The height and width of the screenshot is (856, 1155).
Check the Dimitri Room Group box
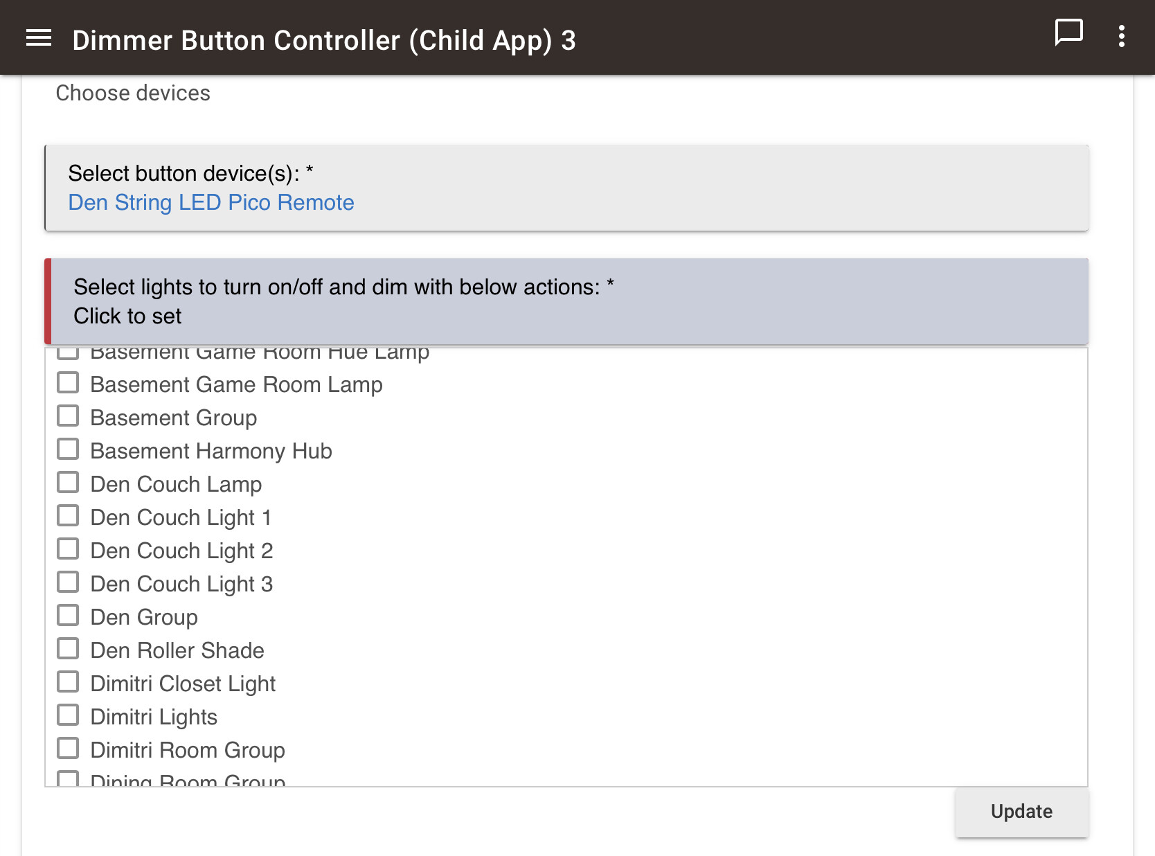[68, 749]
